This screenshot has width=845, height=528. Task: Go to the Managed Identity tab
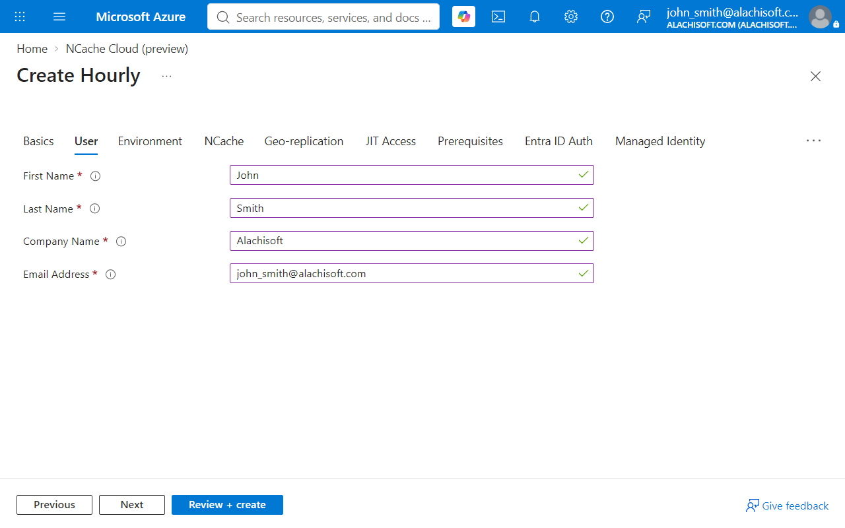pos(660,141)
